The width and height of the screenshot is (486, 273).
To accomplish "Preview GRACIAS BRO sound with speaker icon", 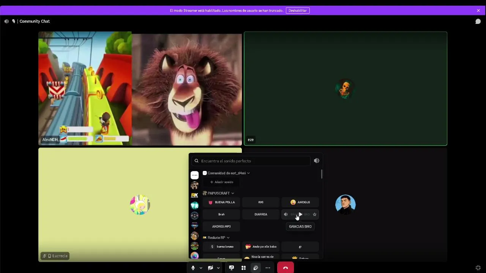I will 286,214.
